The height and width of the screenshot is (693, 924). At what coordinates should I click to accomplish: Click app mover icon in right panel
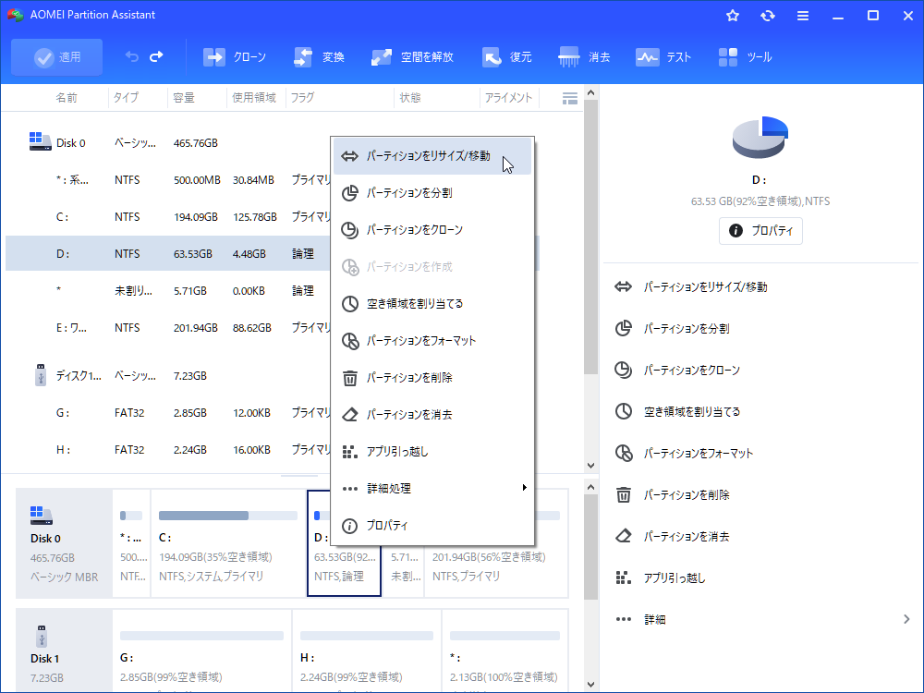click(x=624, y=577)
